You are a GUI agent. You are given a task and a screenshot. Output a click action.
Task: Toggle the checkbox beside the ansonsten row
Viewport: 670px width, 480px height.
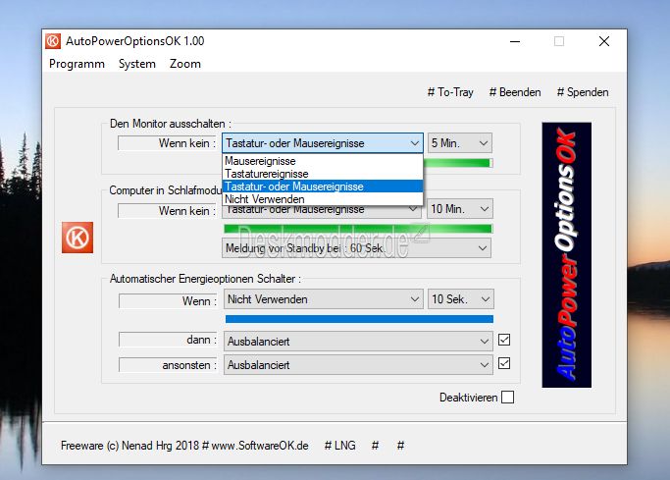pos(504,363)
